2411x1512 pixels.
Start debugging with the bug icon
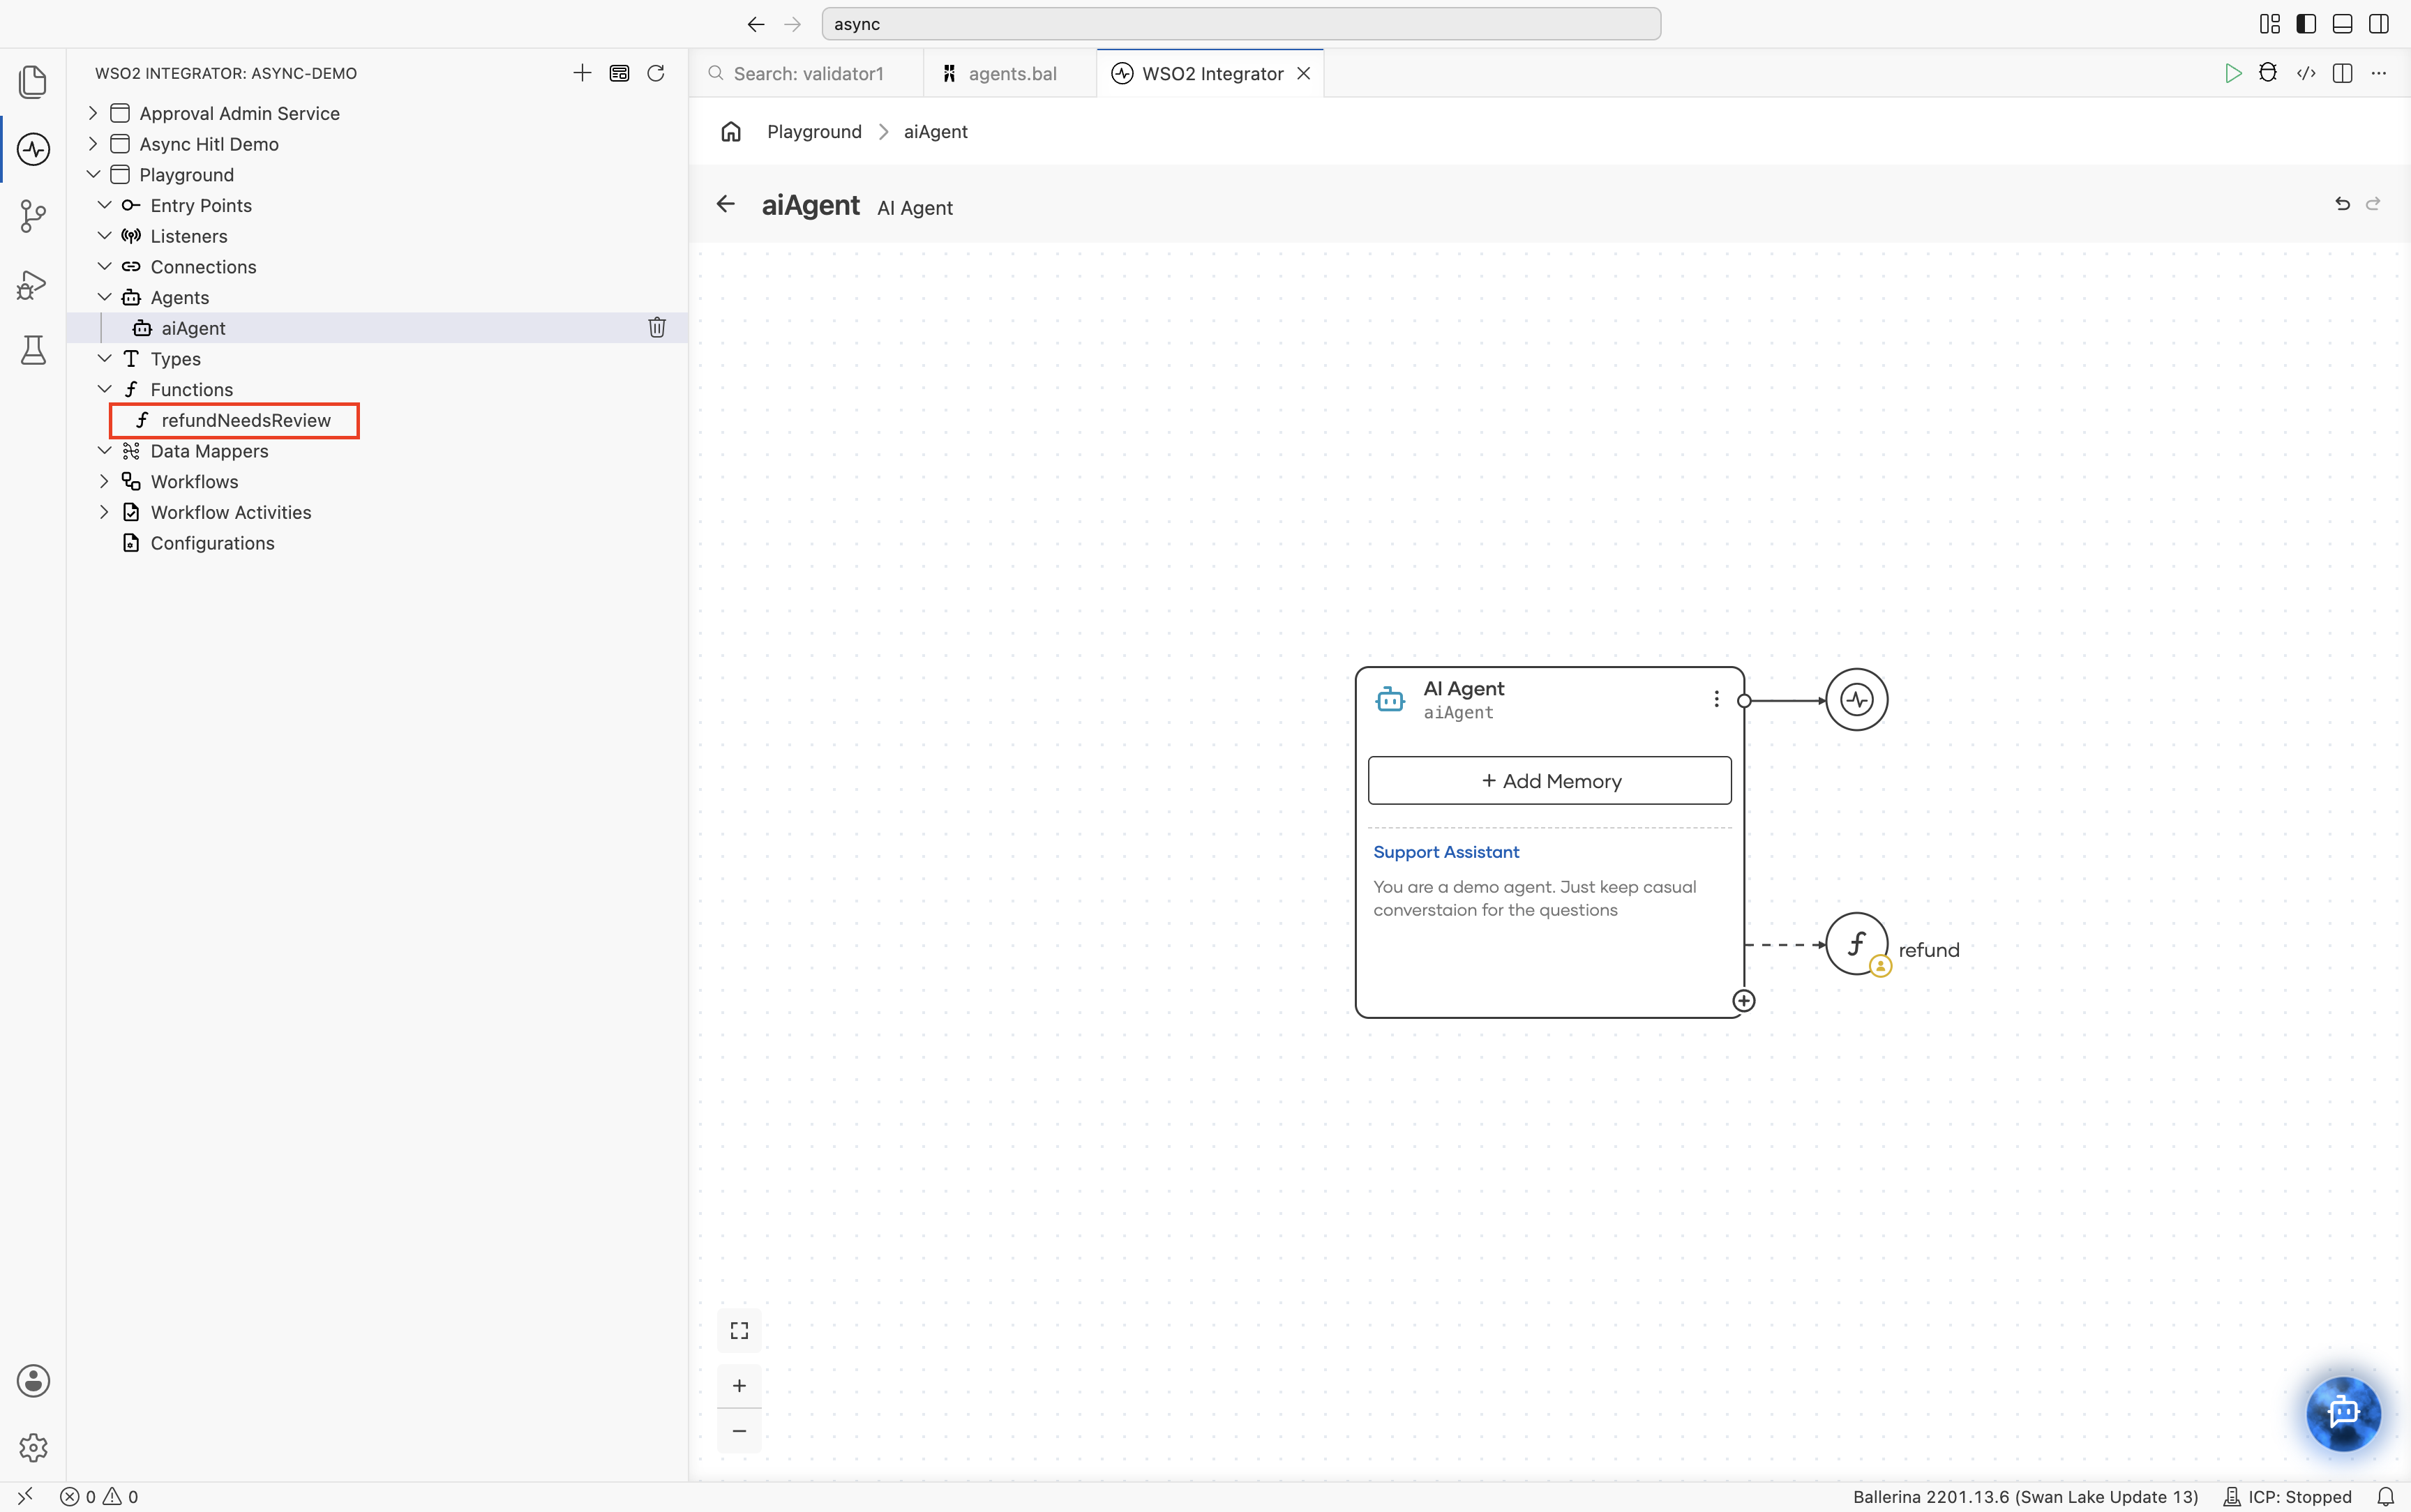click(2268, 73)
